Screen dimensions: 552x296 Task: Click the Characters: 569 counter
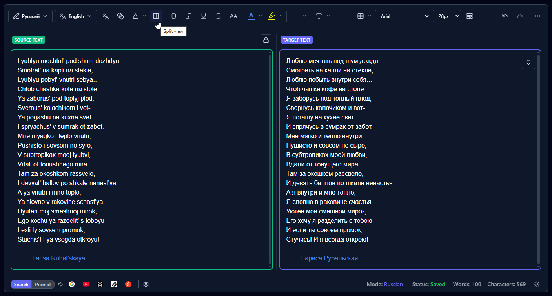506,285
